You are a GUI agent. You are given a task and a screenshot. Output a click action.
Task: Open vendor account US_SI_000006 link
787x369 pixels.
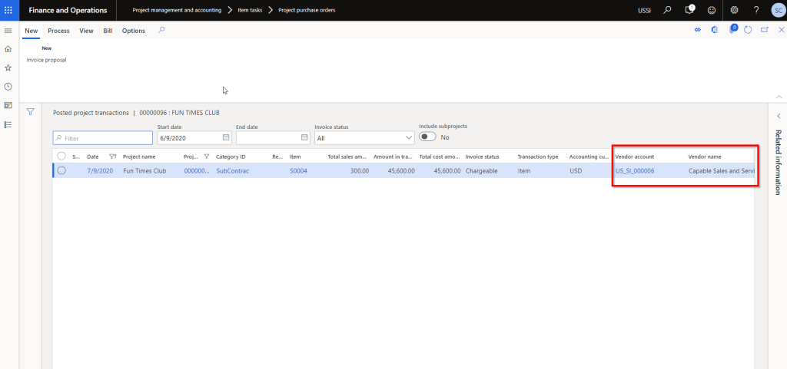pos(635,170)
